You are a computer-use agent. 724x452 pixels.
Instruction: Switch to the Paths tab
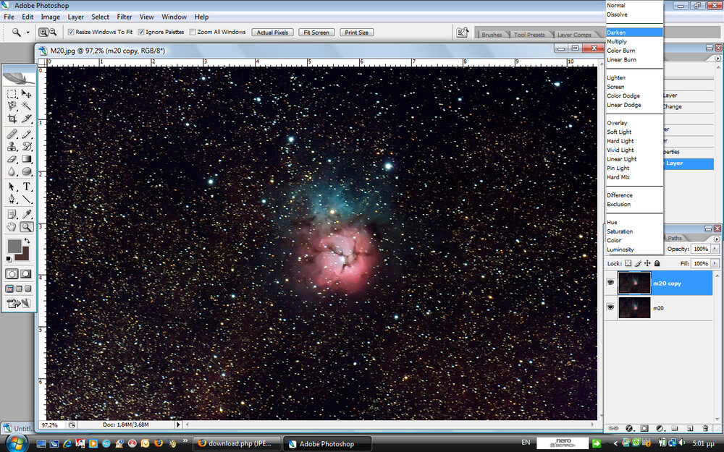point(674,238)
